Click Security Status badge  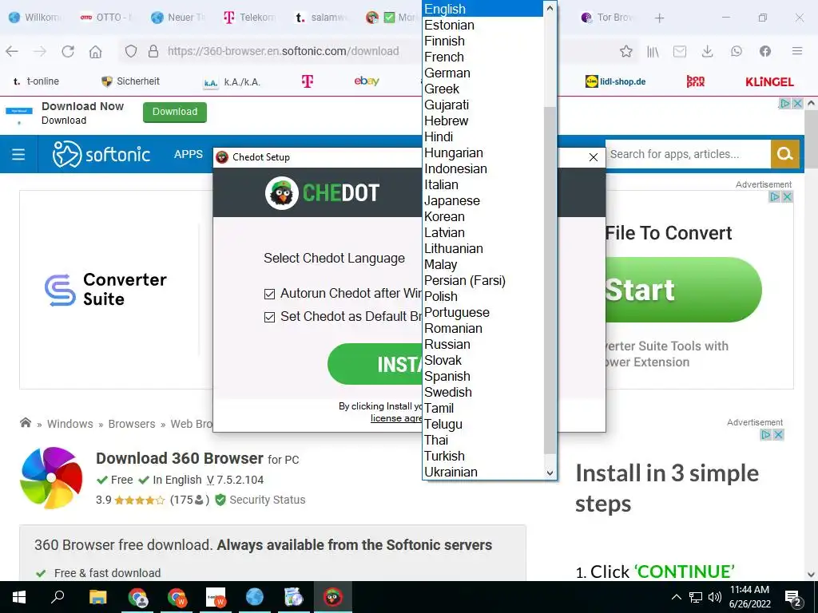(x=260, y=500)
